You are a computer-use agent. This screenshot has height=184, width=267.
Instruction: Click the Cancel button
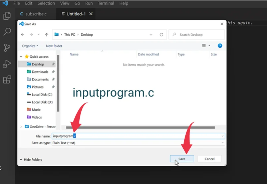pyautogui.click(x=210, y=159)
